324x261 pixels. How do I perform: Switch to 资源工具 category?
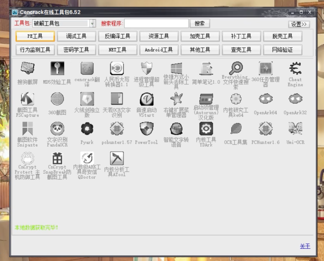point(159,36)
